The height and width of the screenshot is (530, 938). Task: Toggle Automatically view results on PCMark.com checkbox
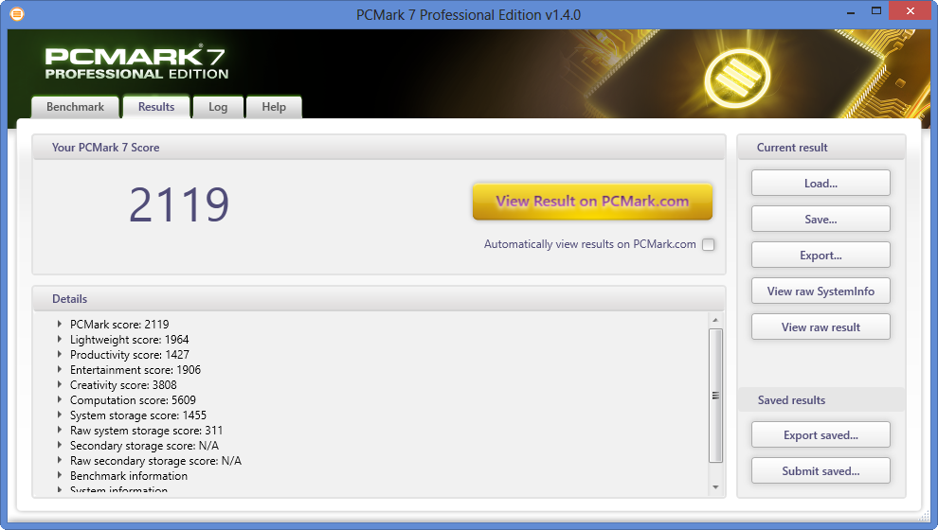click(709, 244)
